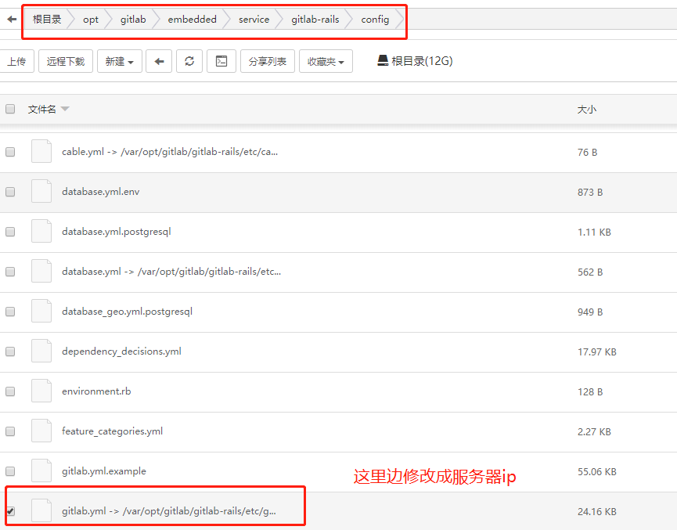This screenshot has width=677, height=530.
Task: Click the file icon of the database.yml symlink
Action: 41,272
